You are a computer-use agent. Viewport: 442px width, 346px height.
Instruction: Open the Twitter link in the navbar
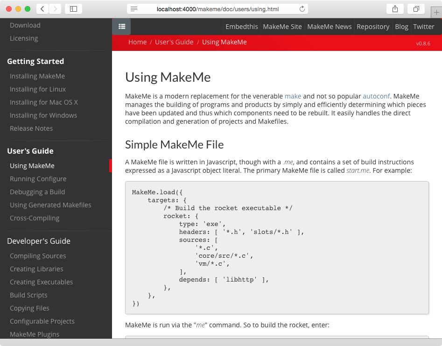423,27
